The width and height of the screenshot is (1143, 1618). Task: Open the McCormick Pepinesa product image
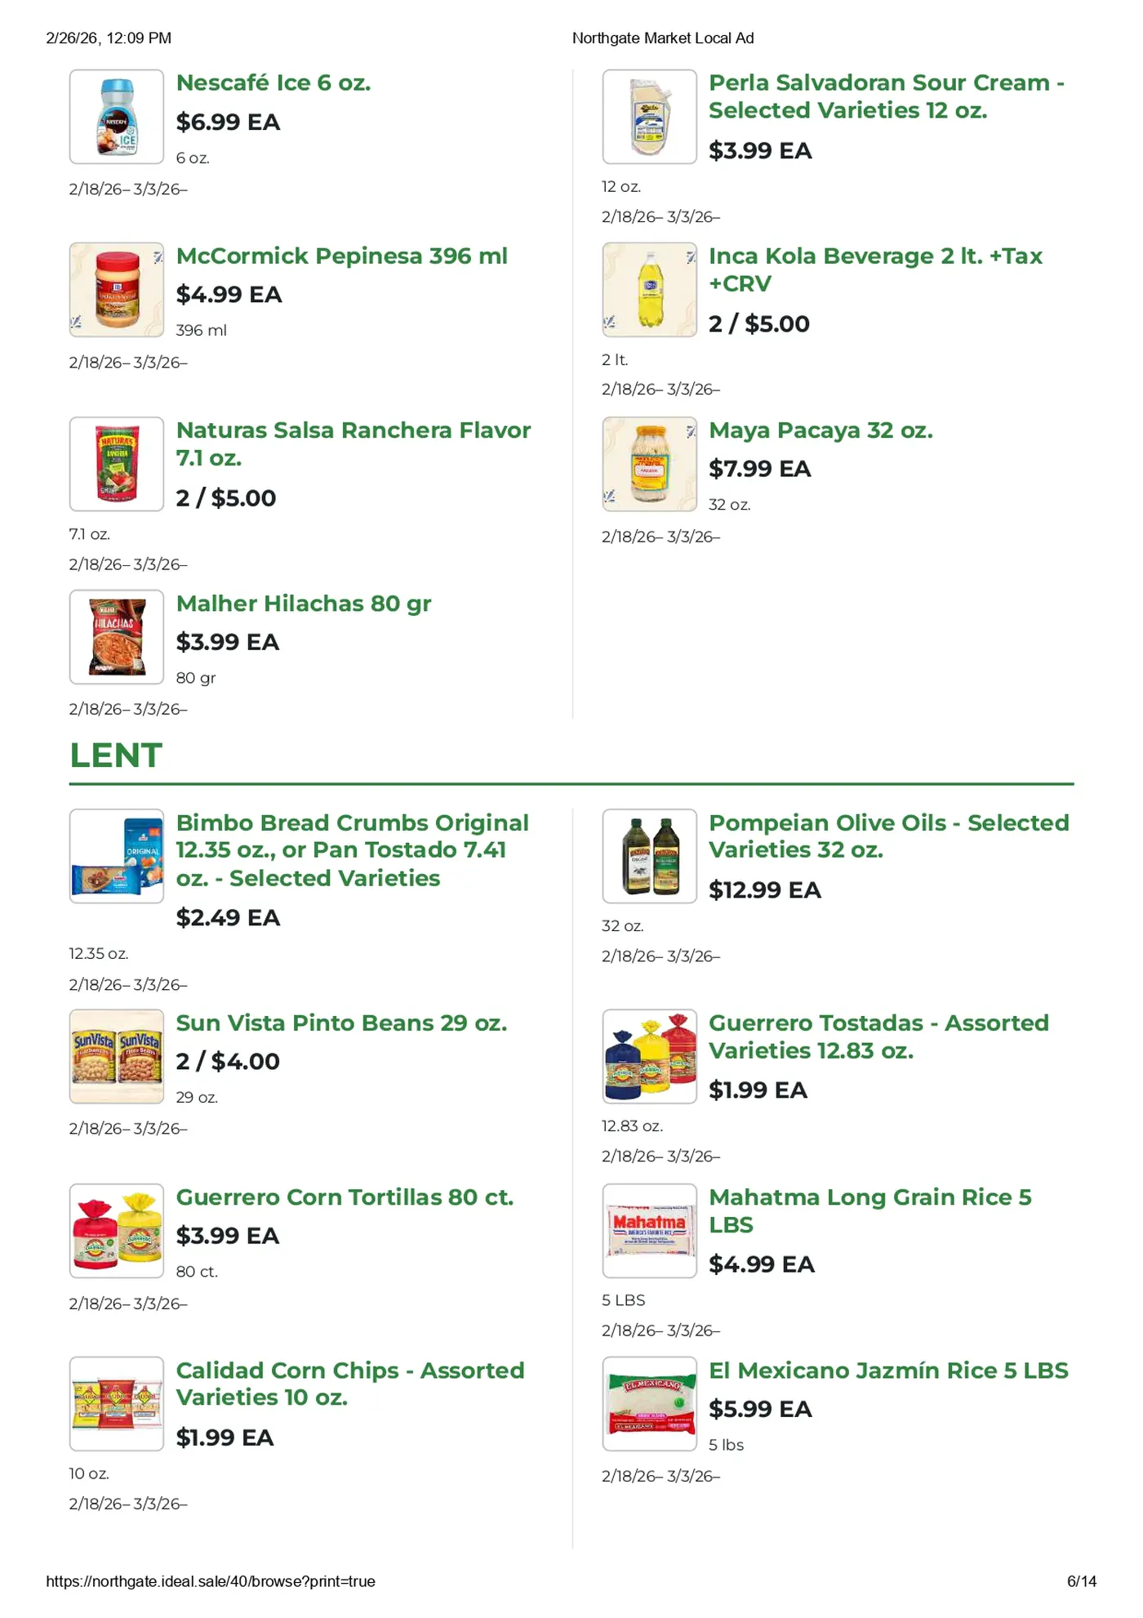pyautogui.click(x=117, y=290)
